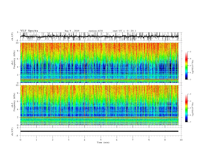
Task: Click the ch.1 'Frequency (kHz)' axis label
Action: click(14, 60)
